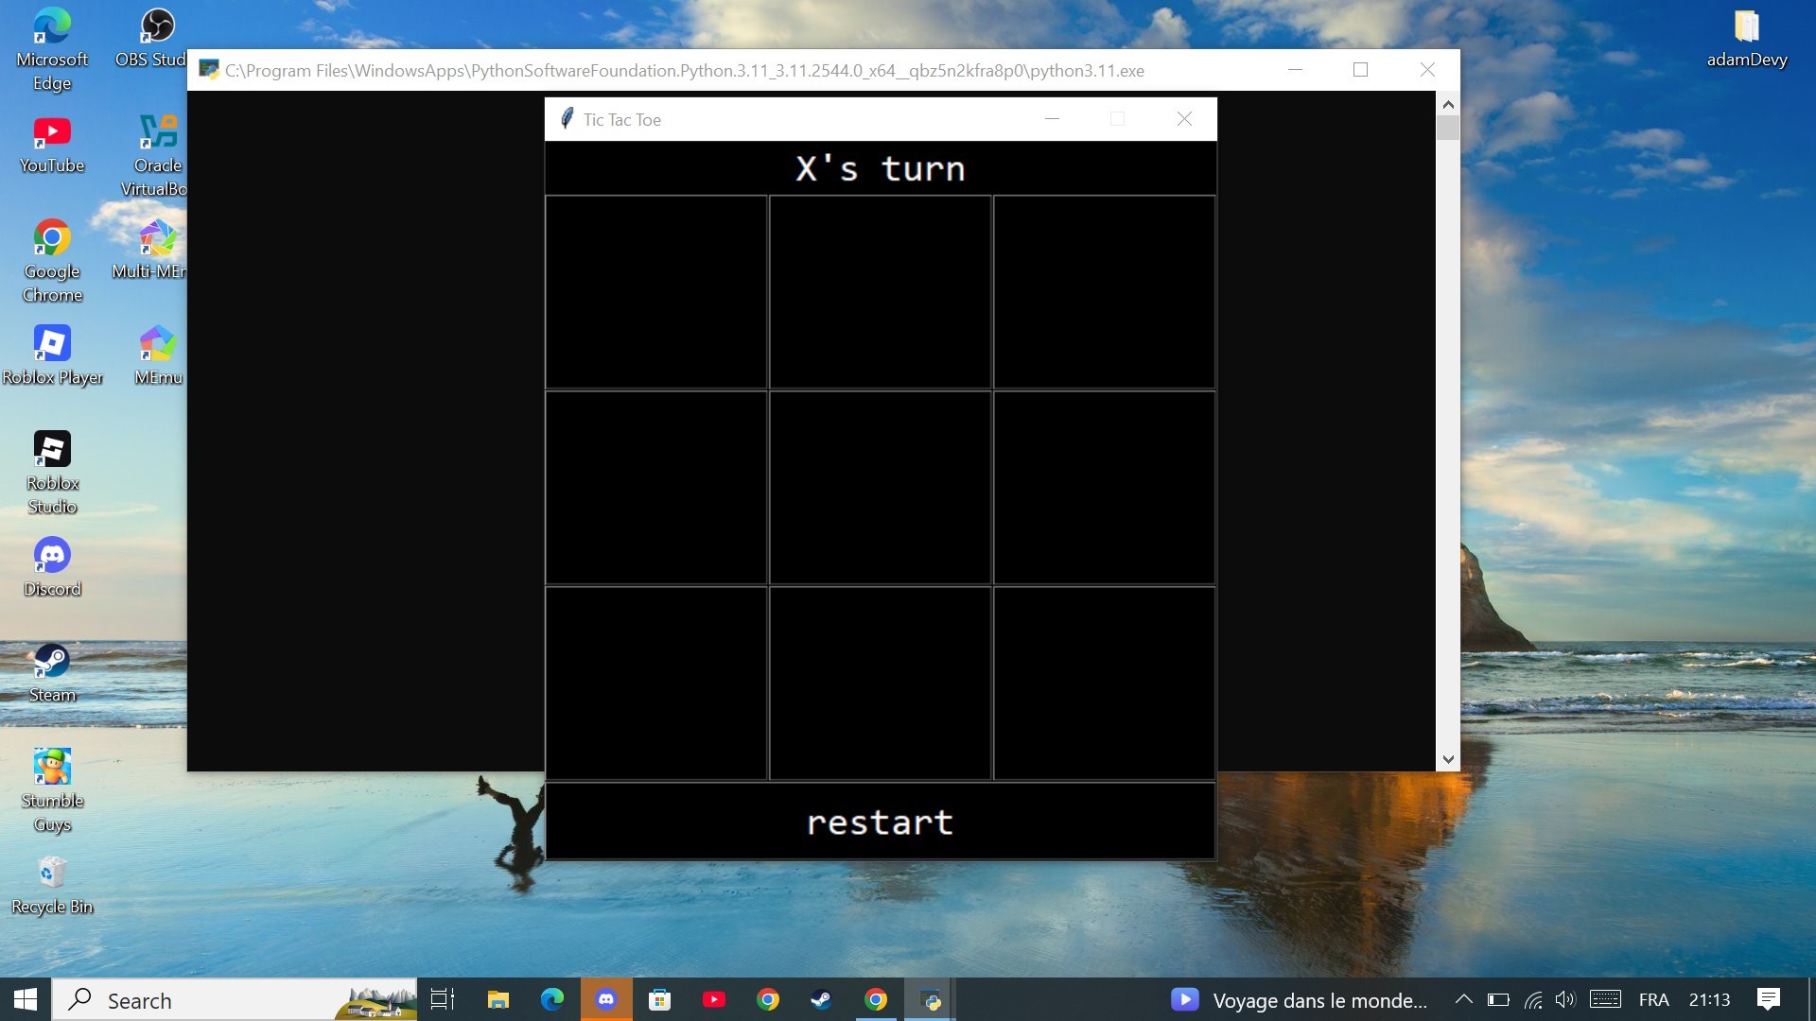Screen dimensions: 1816x1021
Task: Show hidden system tray icons
Action: tap(1463, 999)
